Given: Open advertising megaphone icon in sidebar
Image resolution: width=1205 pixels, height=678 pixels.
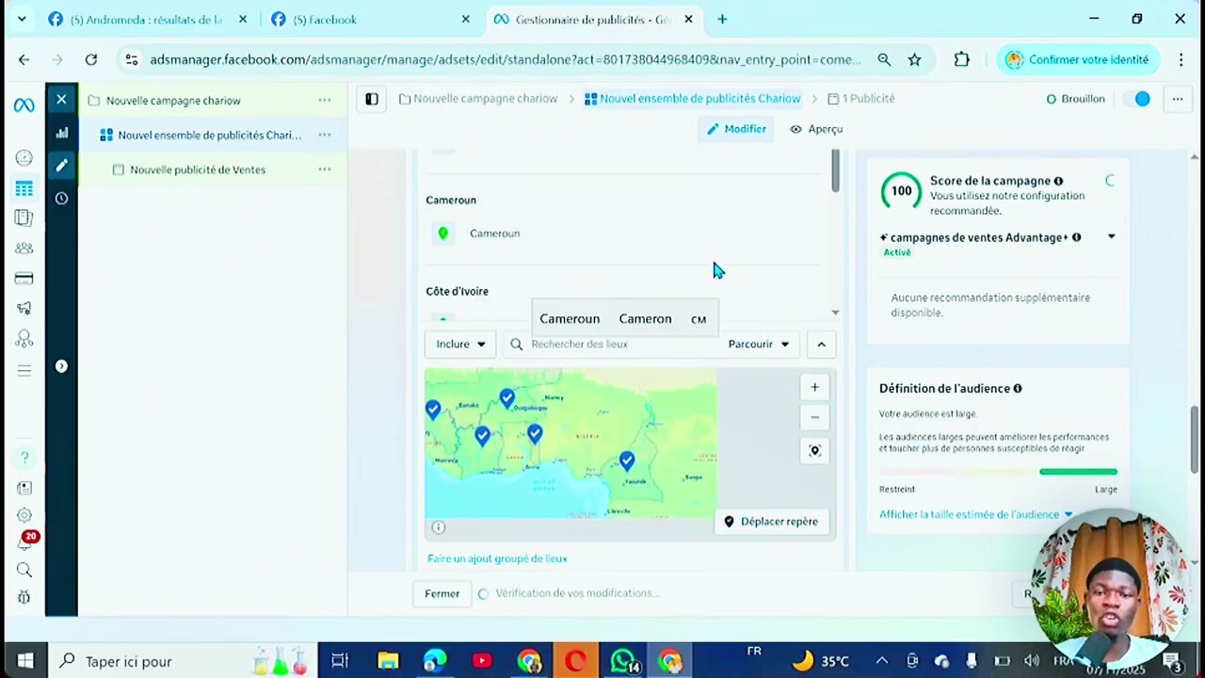Looking at the screenshot, I should pos(24,308).
